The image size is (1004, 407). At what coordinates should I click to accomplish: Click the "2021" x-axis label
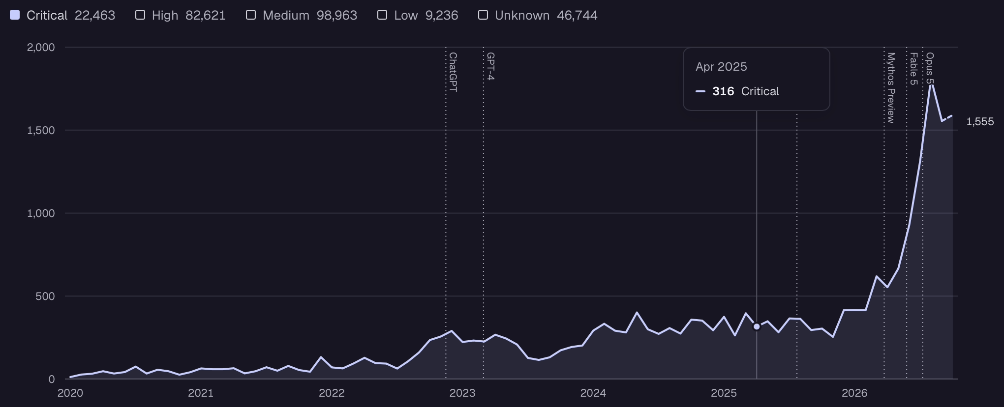201,393
